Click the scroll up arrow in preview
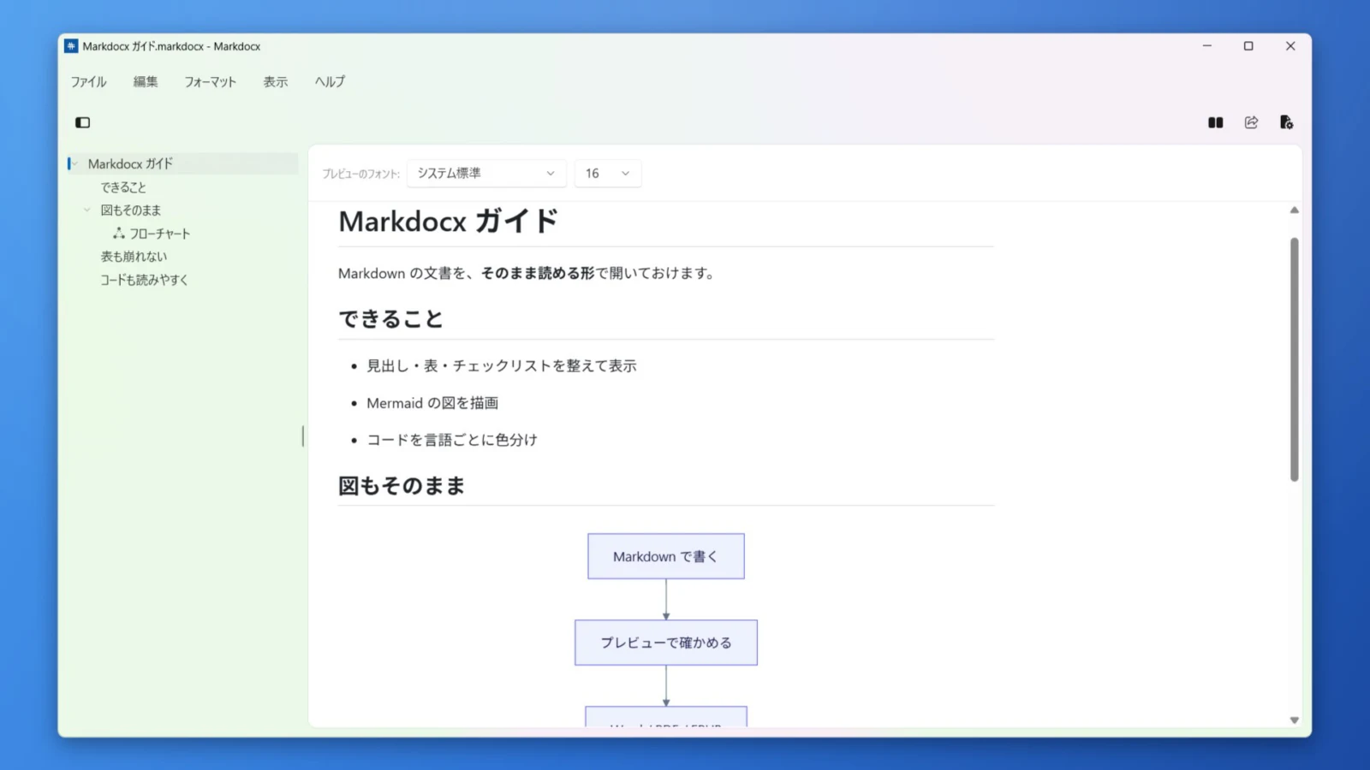The width and height of the screenshot is (1370, 770). tap(1294, 210)
